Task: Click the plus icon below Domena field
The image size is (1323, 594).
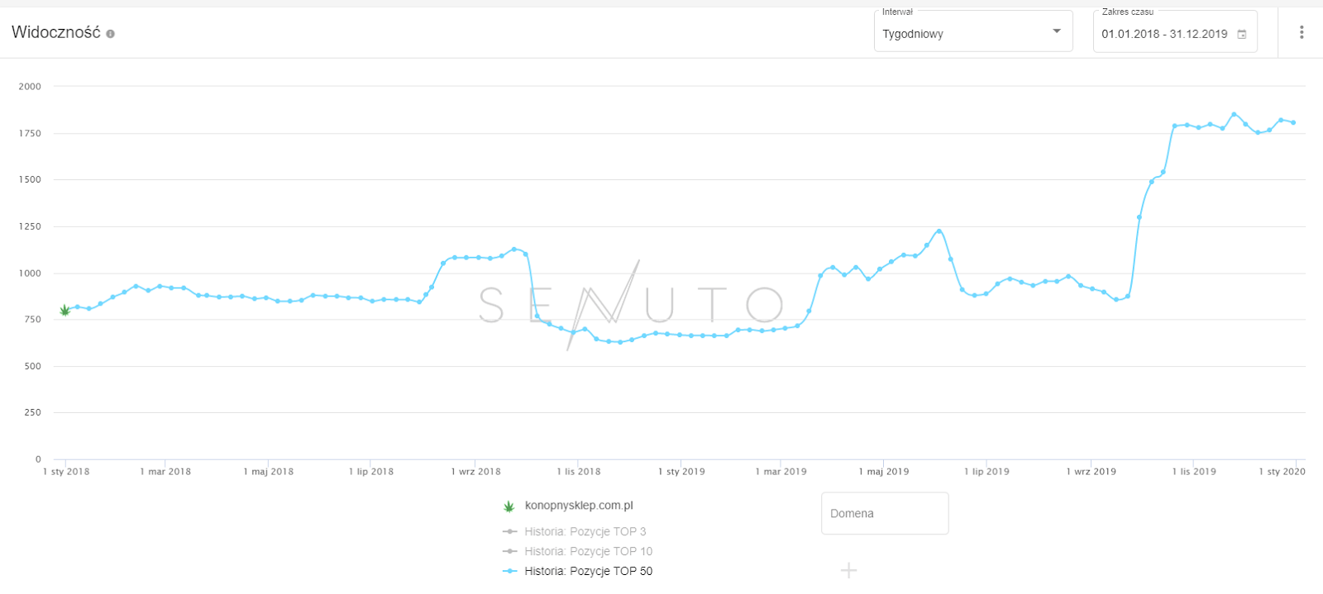Action: [848, 570]
